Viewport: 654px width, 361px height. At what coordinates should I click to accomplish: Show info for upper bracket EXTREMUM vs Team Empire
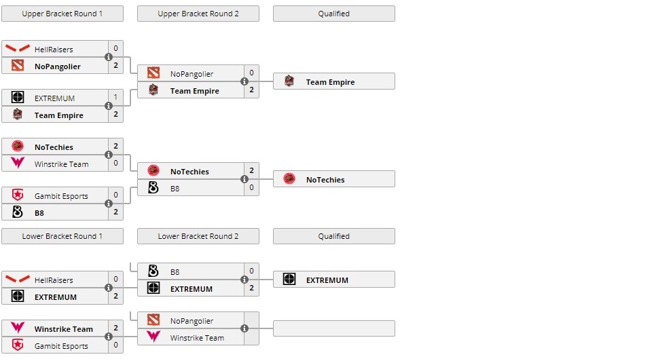coord(109,107)
